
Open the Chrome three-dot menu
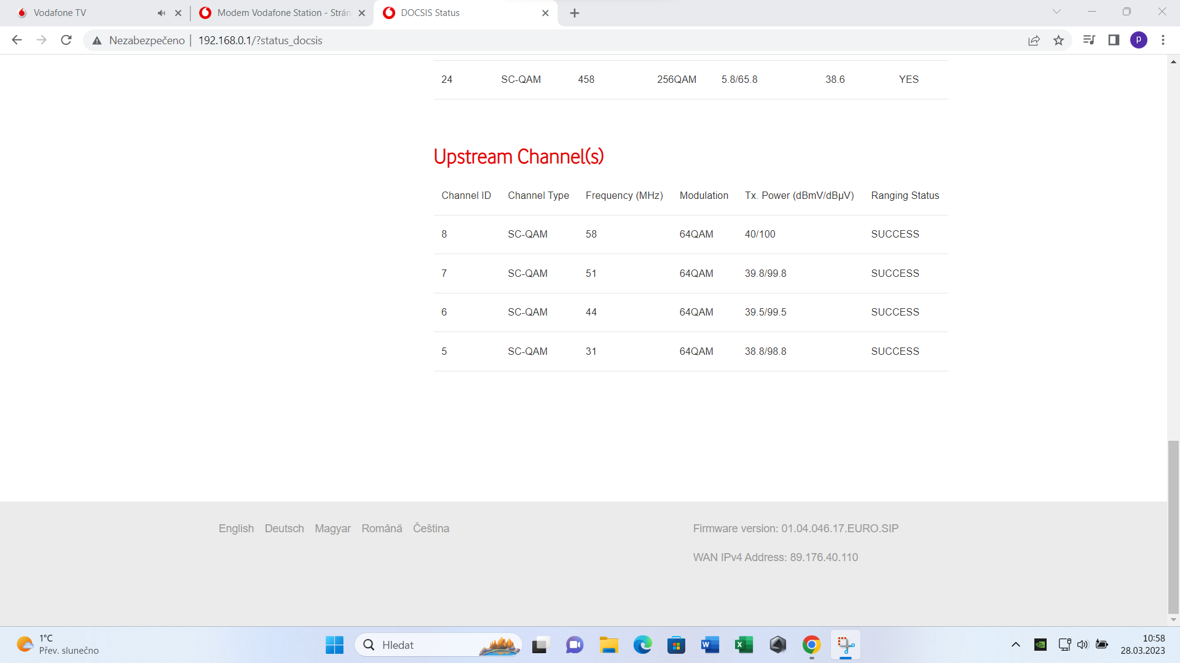point(1163,40)
